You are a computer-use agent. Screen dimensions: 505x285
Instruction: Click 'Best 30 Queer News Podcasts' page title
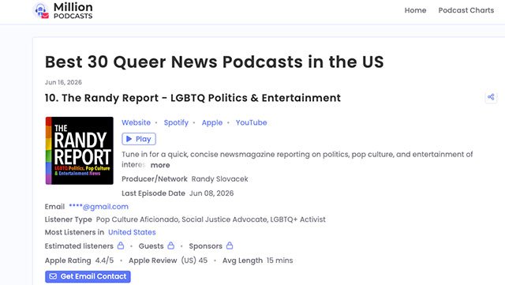click(x=214, y=62)
